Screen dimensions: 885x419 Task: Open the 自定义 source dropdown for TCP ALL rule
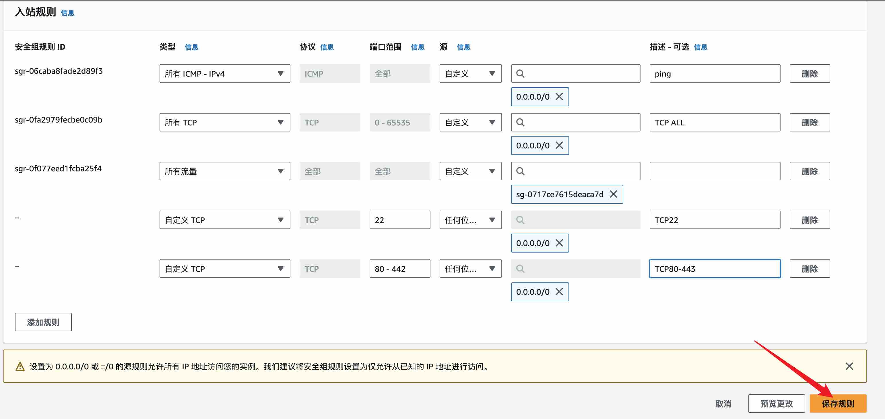click(x=470, y=122)
